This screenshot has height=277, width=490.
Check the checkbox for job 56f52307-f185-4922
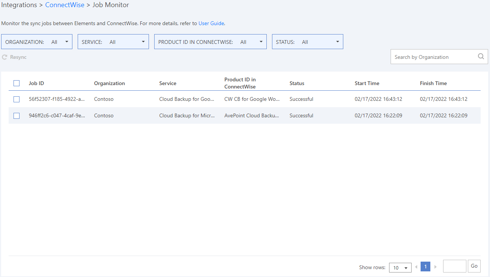click(x=17, y=99)
